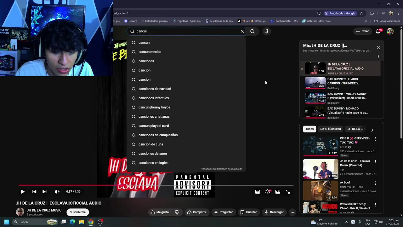The image size is (403, 227).
Task: Click inside the YouTube search field
Action: pos(186,31)
